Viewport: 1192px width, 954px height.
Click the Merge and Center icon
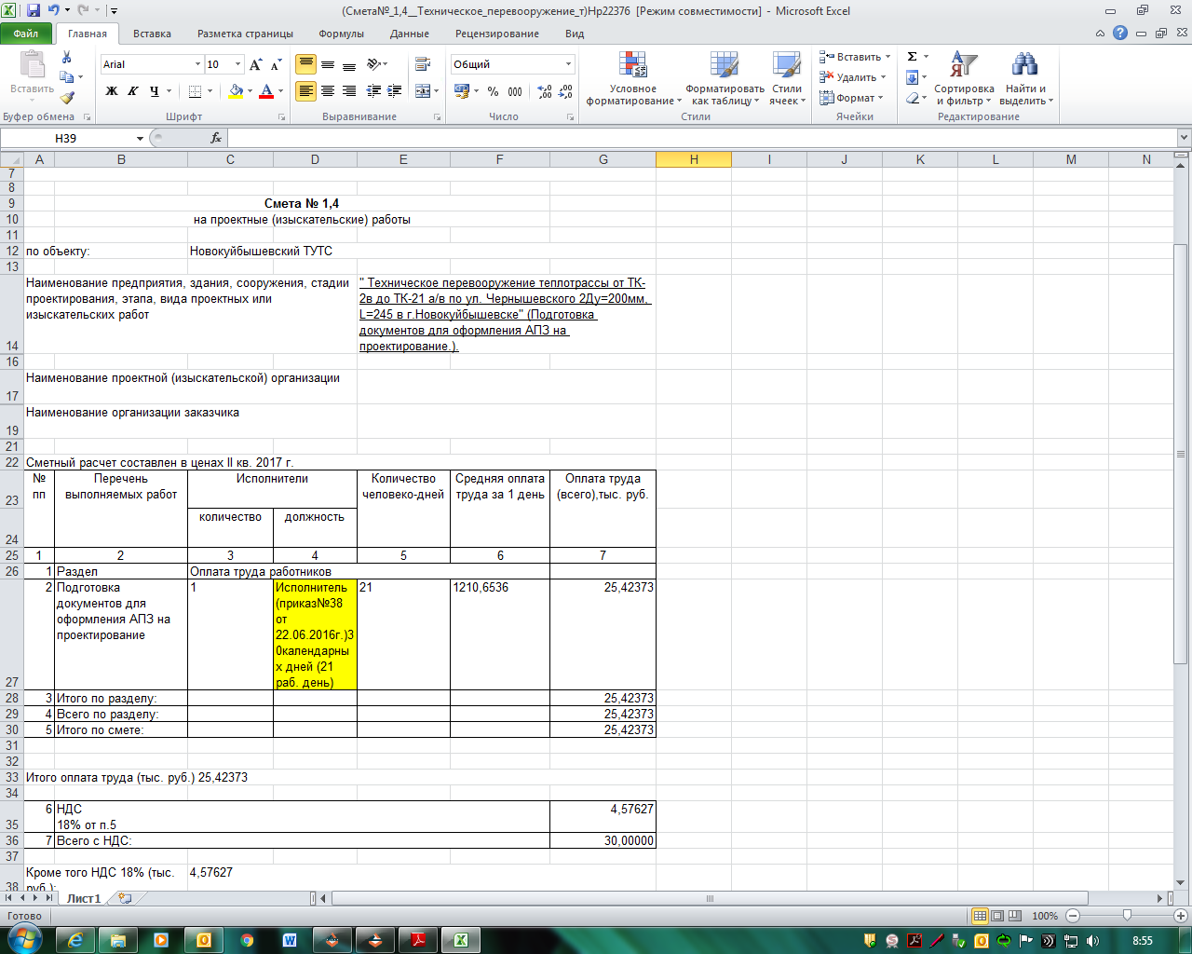point(423,91)
